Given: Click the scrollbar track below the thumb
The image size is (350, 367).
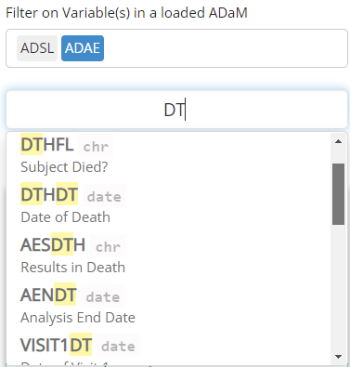Looking at the screenshot, I should [x=338, y=288].
